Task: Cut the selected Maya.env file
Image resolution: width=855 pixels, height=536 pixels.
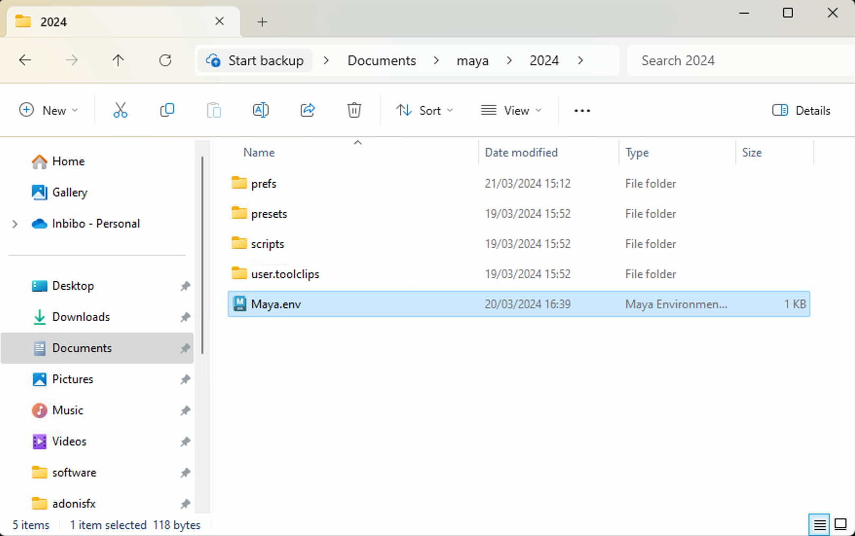Action: pos(120,110)
